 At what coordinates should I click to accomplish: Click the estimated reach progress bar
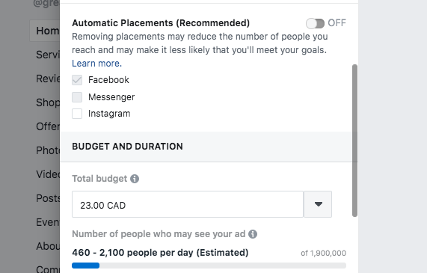(209, 266)
